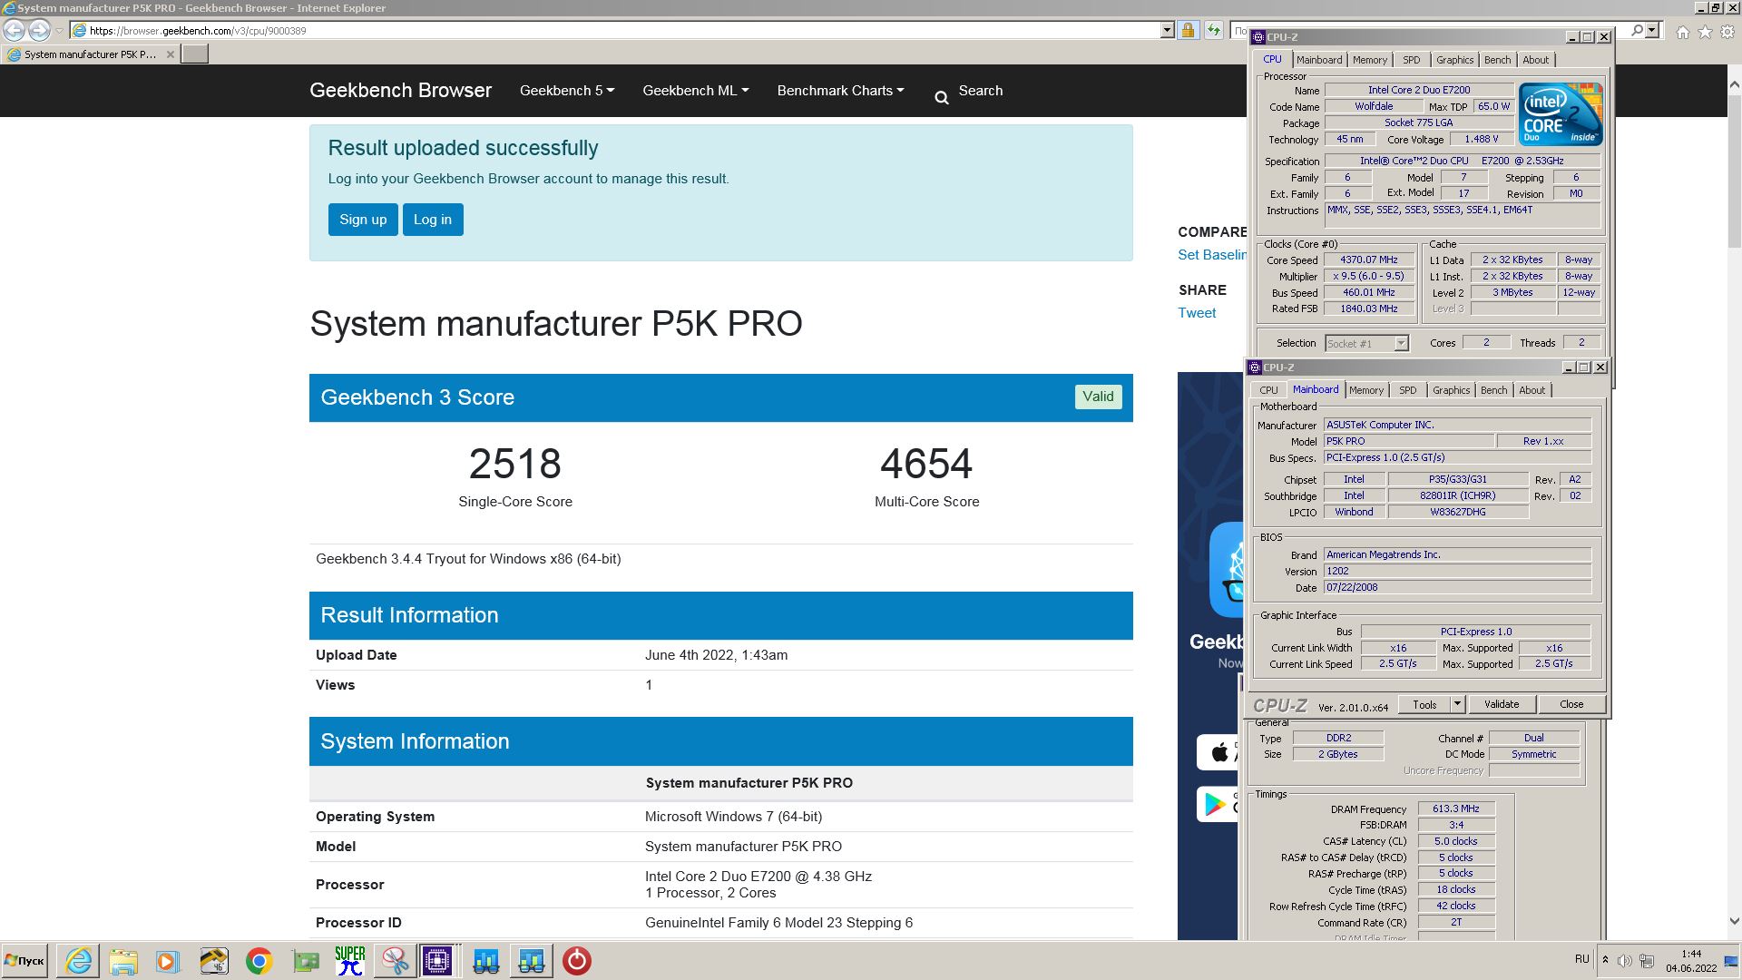Viewport: 1742px width, 980px height.
Task: Launch Windows Media Player from taskbar
Action: click(x=168, y=961)
